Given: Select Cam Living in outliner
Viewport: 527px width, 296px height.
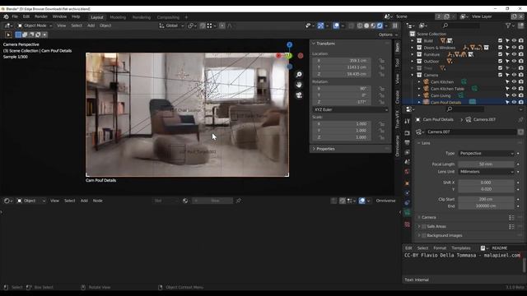Looking at the screenshot, I should [x=441, y=95].
